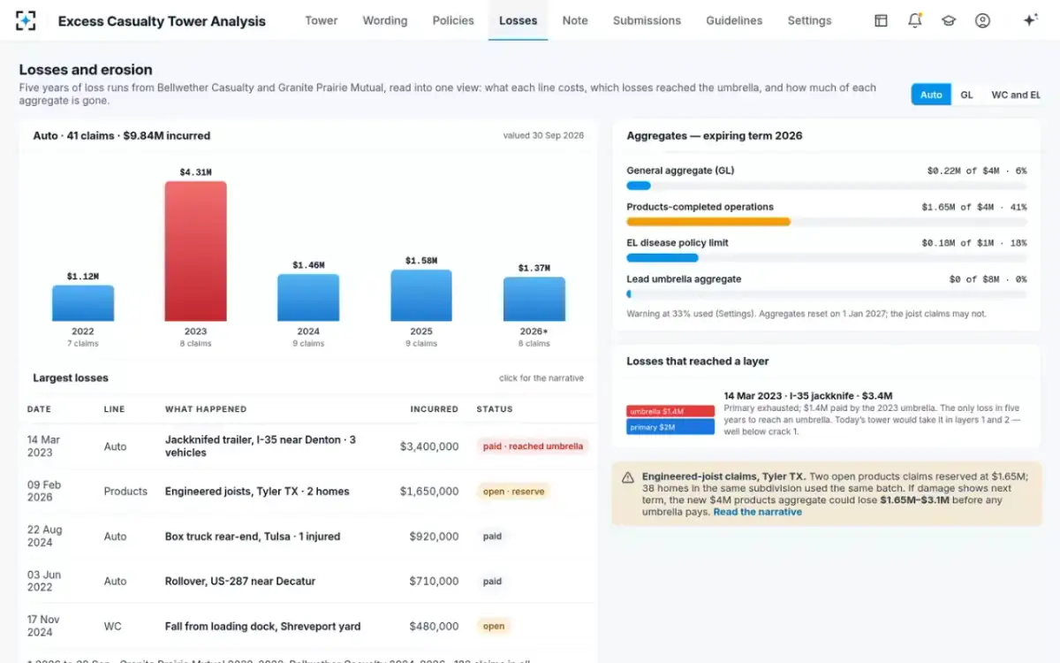
Task: Open the Settings tab
Action: click(x=809, y=20)
